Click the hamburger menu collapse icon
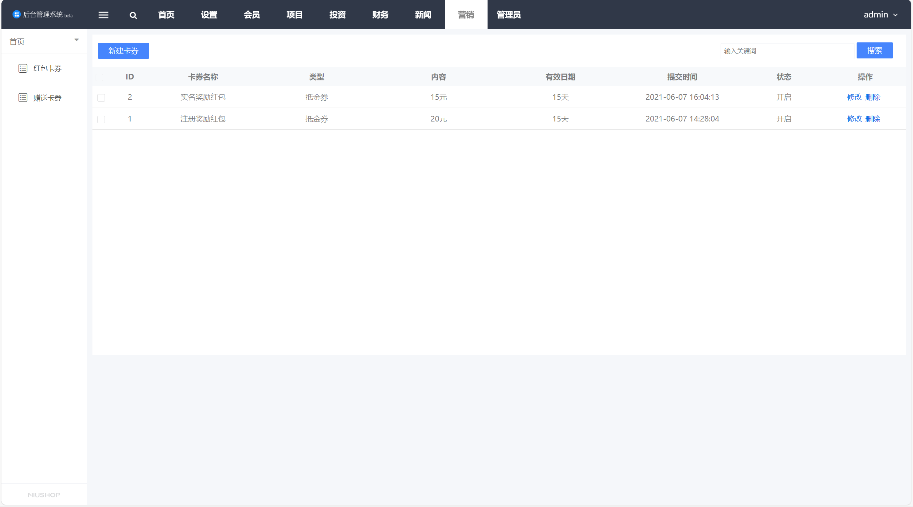Viewport: 913px width, 507px height. [104, 15]
